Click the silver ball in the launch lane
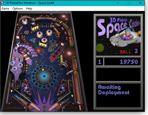 (x=79, y=102)
